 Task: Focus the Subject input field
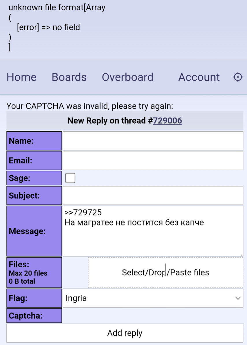click(x=153, y=195)
